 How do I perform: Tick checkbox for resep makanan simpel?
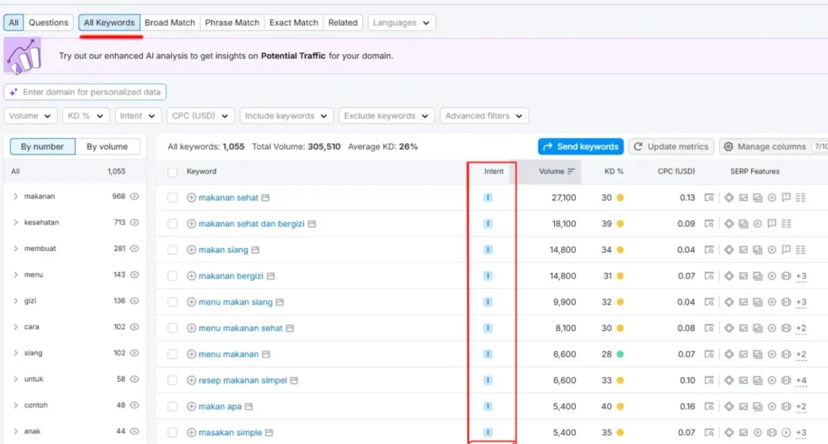[173, 381]
